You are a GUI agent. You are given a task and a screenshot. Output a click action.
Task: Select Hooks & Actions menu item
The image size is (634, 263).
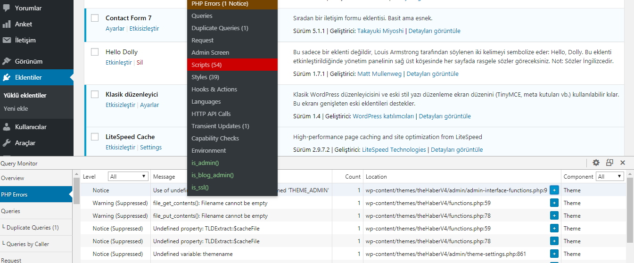[x=232, y=89]
